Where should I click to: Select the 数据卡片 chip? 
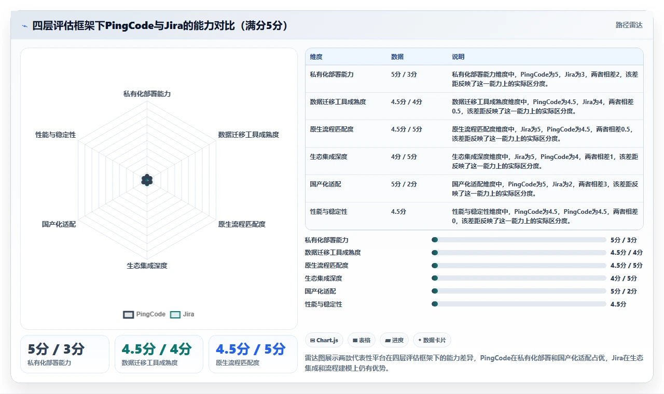point(432,340)
